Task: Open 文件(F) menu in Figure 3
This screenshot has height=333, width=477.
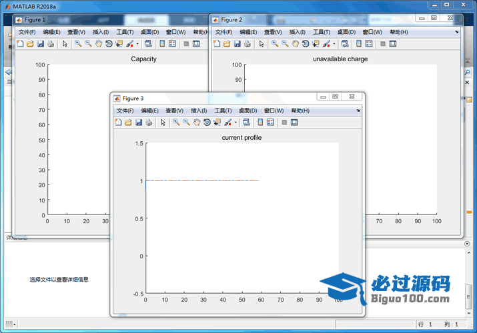Action: coord(125,111)
